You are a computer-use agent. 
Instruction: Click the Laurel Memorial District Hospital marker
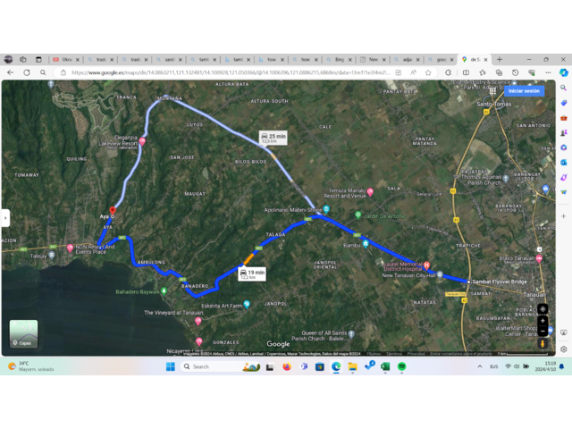click(x=427, y=265)
